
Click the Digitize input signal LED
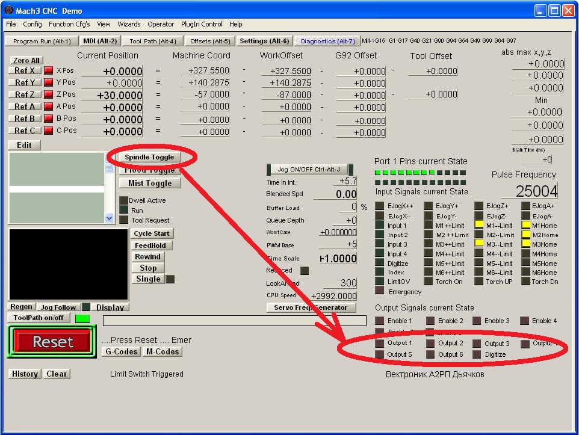coord(380,263)
